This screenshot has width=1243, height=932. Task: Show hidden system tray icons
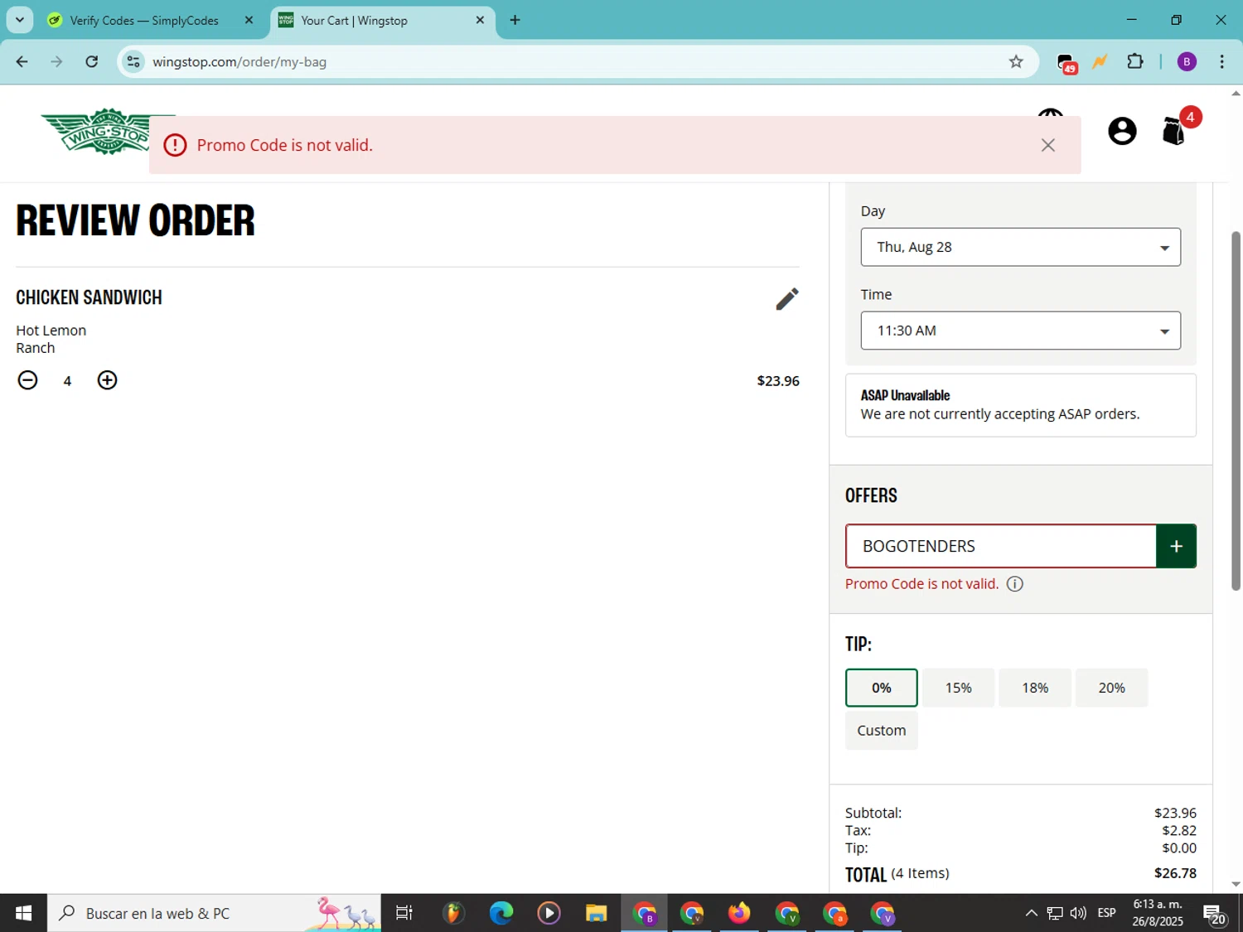point(1031,913)
